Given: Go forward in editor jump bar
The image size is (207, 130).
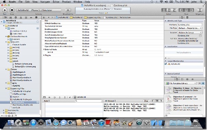Looking at the screenshot, I should click(x=52, y=17).
